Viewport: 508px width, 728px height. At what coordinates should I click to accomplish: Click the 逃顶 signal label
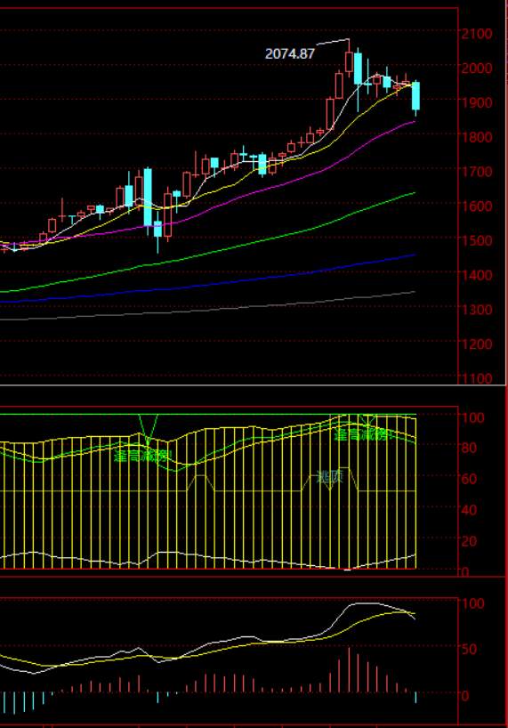[329, 477]
